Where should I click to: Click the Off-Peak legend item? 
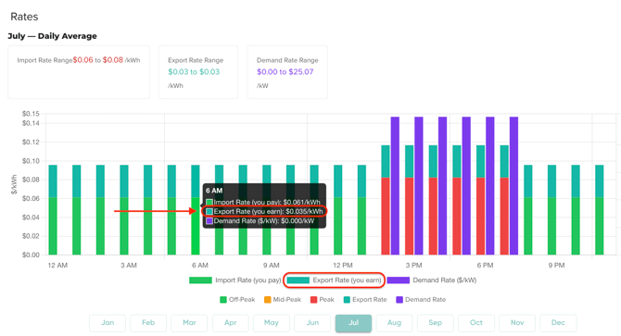coord(237,300)
